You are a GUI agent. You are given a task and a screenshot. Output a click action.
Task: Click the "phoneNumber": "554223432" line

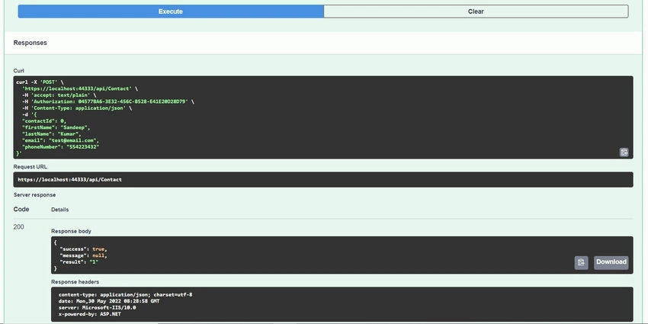[x=61, y=146]
